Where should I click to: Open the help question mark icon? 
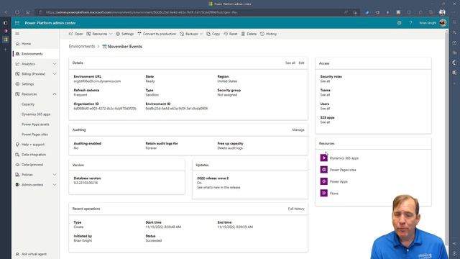pos(410,23)
